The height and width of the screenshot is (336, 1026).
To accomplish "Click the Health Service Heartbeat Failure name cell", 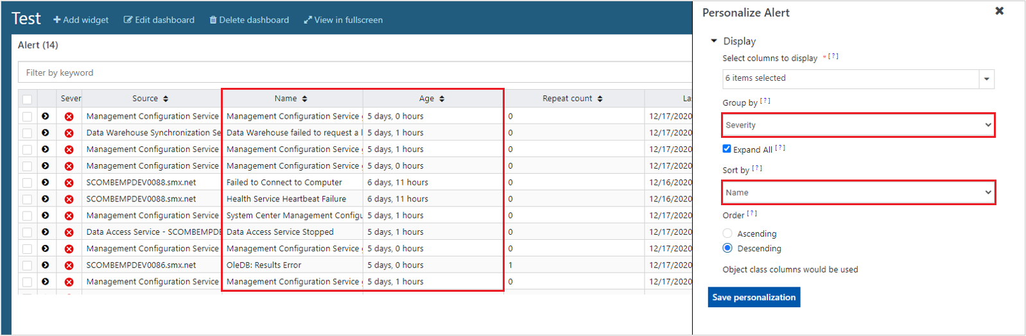I will pyautogui.click(x=293, y=199).
